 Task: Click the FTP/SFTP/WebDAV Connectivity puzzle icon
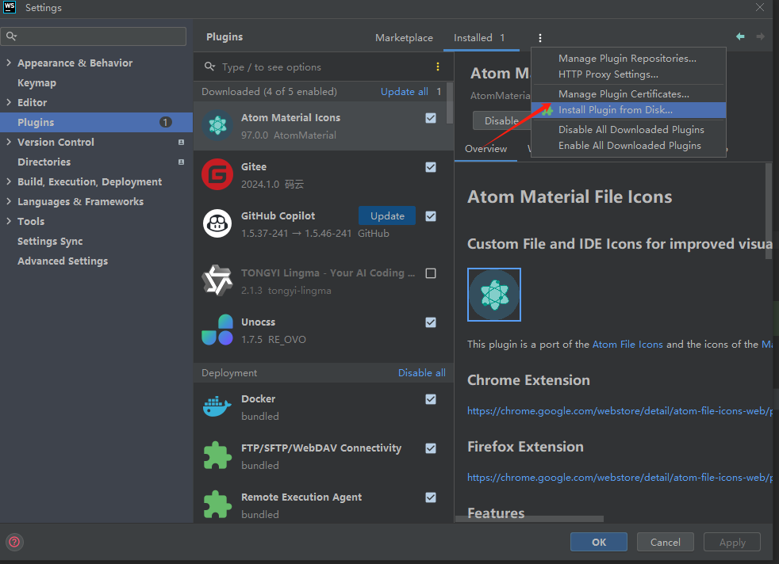[x=217, y=455]
